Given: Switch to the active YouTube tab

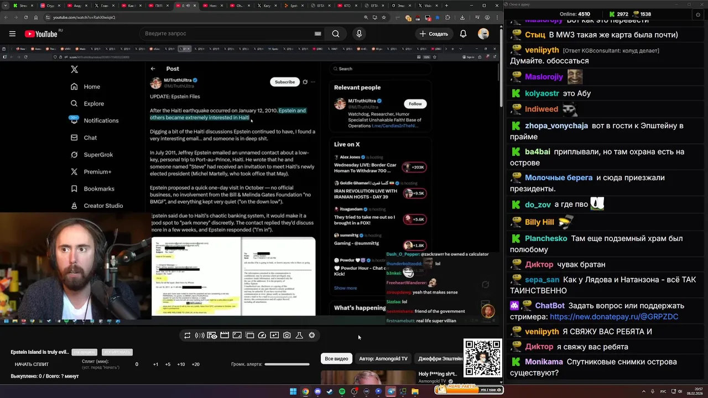Looking at the screenshot, I should click(x=187, y=6).
